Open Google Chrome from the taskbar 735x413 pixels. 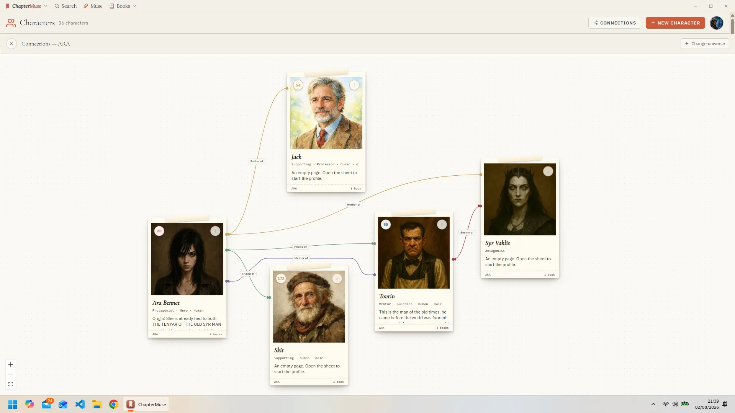pyautogui.click(x=114, y=405)
